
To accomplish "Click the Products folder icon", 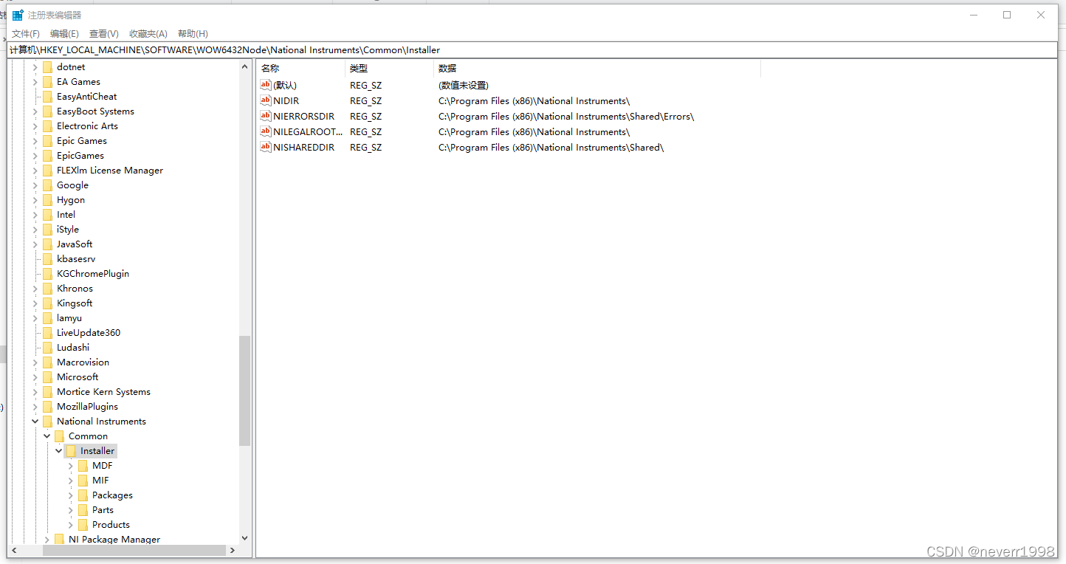I will 83,525.
